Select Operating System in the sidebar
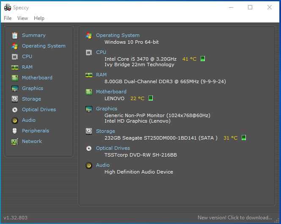281x224 pixels. (x=44, y=46)
